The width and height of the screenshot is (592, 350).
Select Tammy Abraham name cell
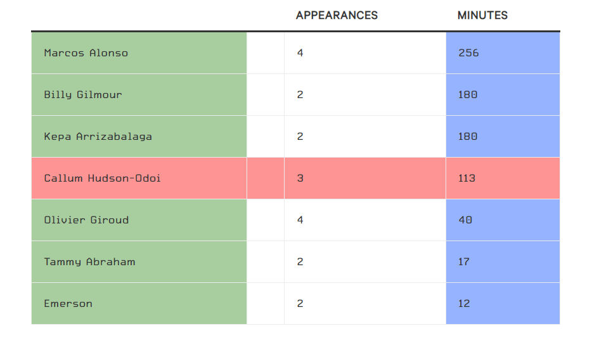tap(89, 262)
